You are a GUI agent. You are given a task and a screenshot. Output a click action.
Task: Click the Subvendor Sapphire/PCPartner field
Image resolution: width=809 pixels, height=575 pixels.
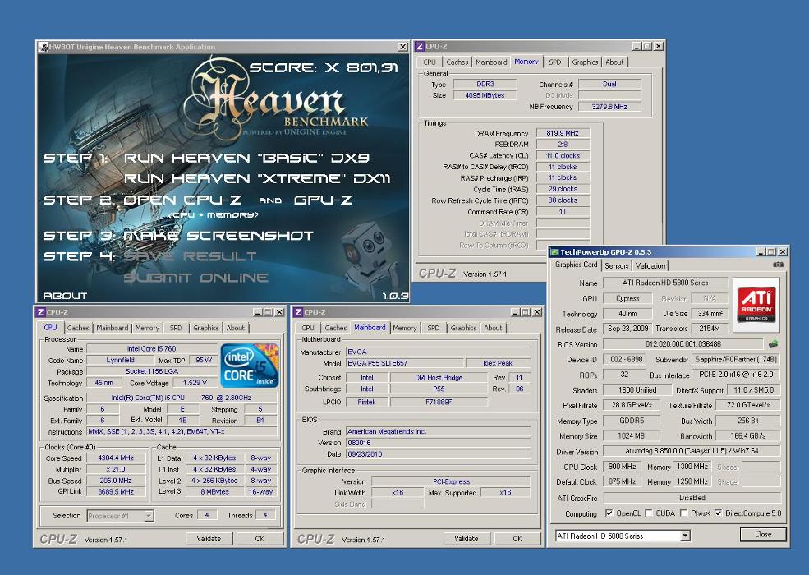pos(736,359)
